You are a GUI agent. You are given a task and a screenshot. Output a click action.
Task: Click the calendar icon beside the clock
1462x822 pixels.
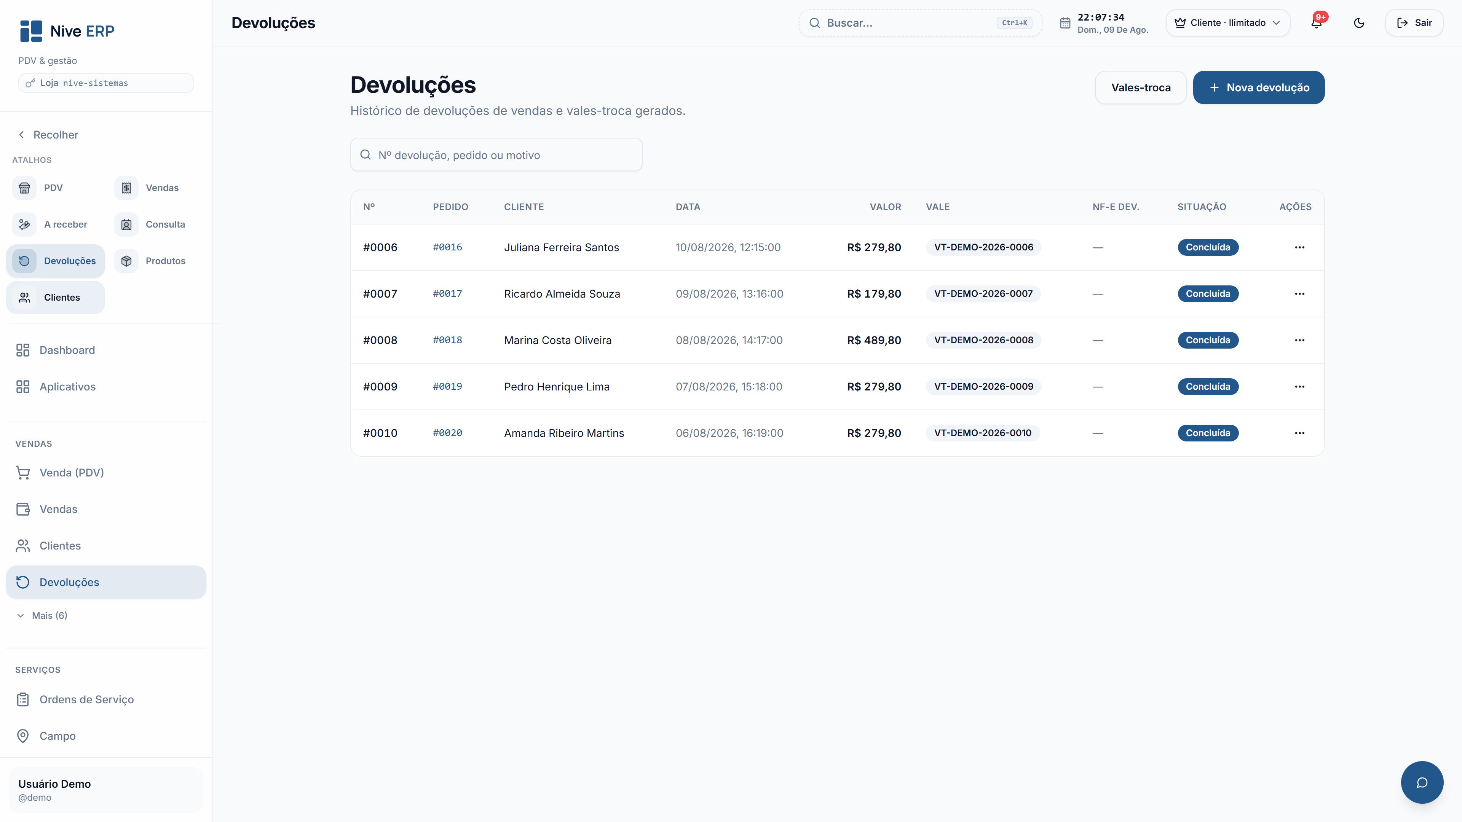point(1065,23)
